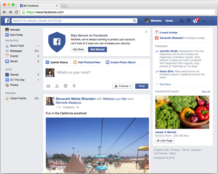The height and width of the screenshot is (174, 218).
Task: Click the Games app icon
Action: tap(7, 75)
